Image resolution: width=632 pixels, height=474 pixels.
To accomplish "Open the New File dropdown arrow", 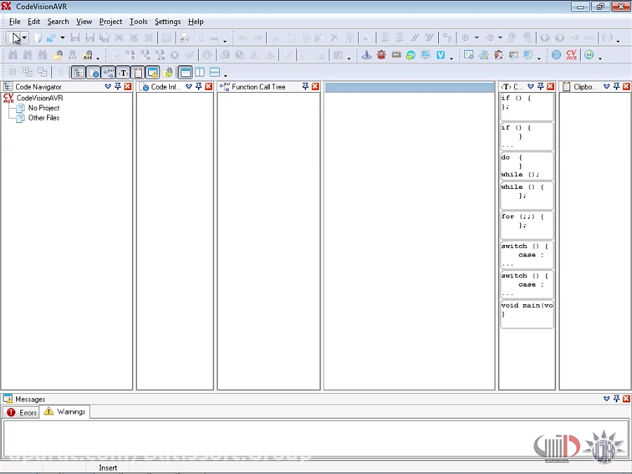I will click(25, 38).
